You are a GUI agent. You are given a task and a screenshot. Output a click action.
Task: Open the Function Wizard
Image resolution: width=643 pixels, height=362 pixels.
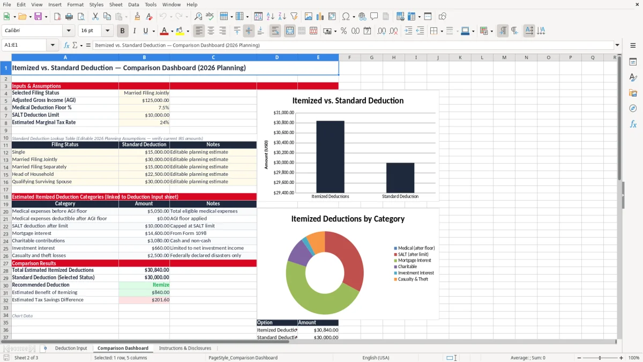click(x=66, y=45)
